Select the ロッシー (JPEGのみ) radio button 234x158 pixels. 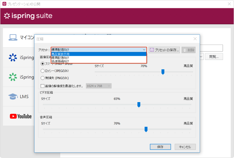[x=42, y=71]
